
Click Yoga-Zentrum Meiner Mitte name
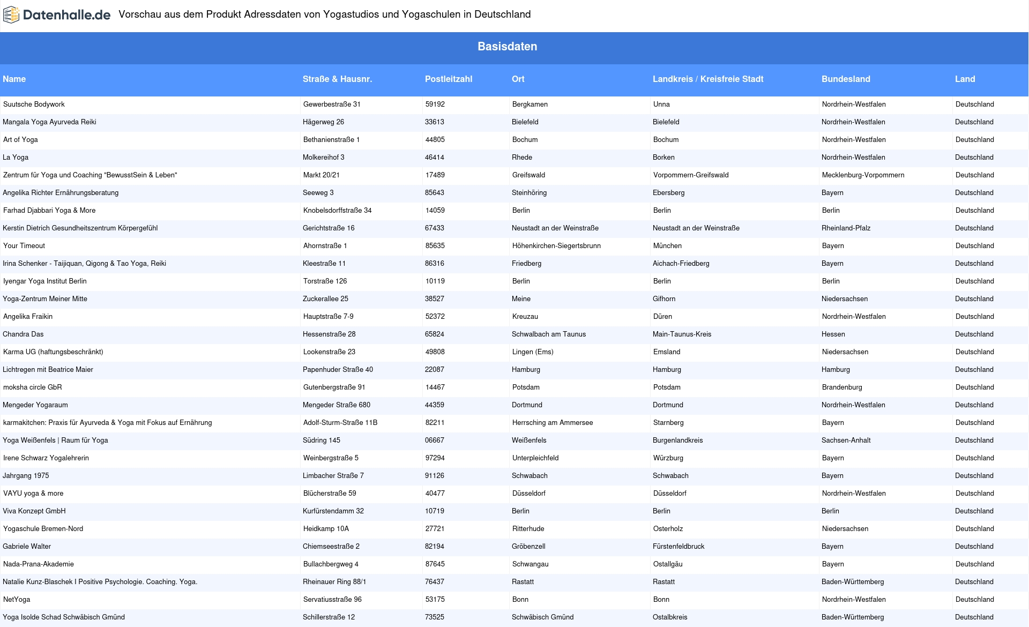point(45,298)
